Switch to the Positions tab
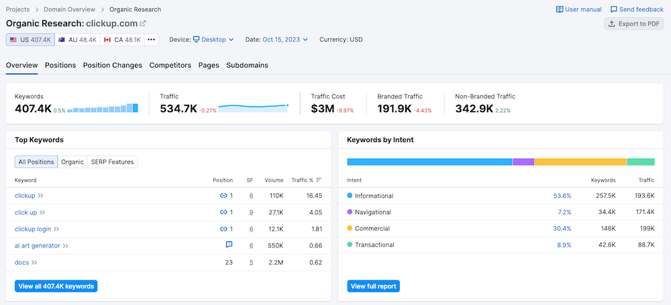Viewport: 671px width, 305px height. (60, 65)
